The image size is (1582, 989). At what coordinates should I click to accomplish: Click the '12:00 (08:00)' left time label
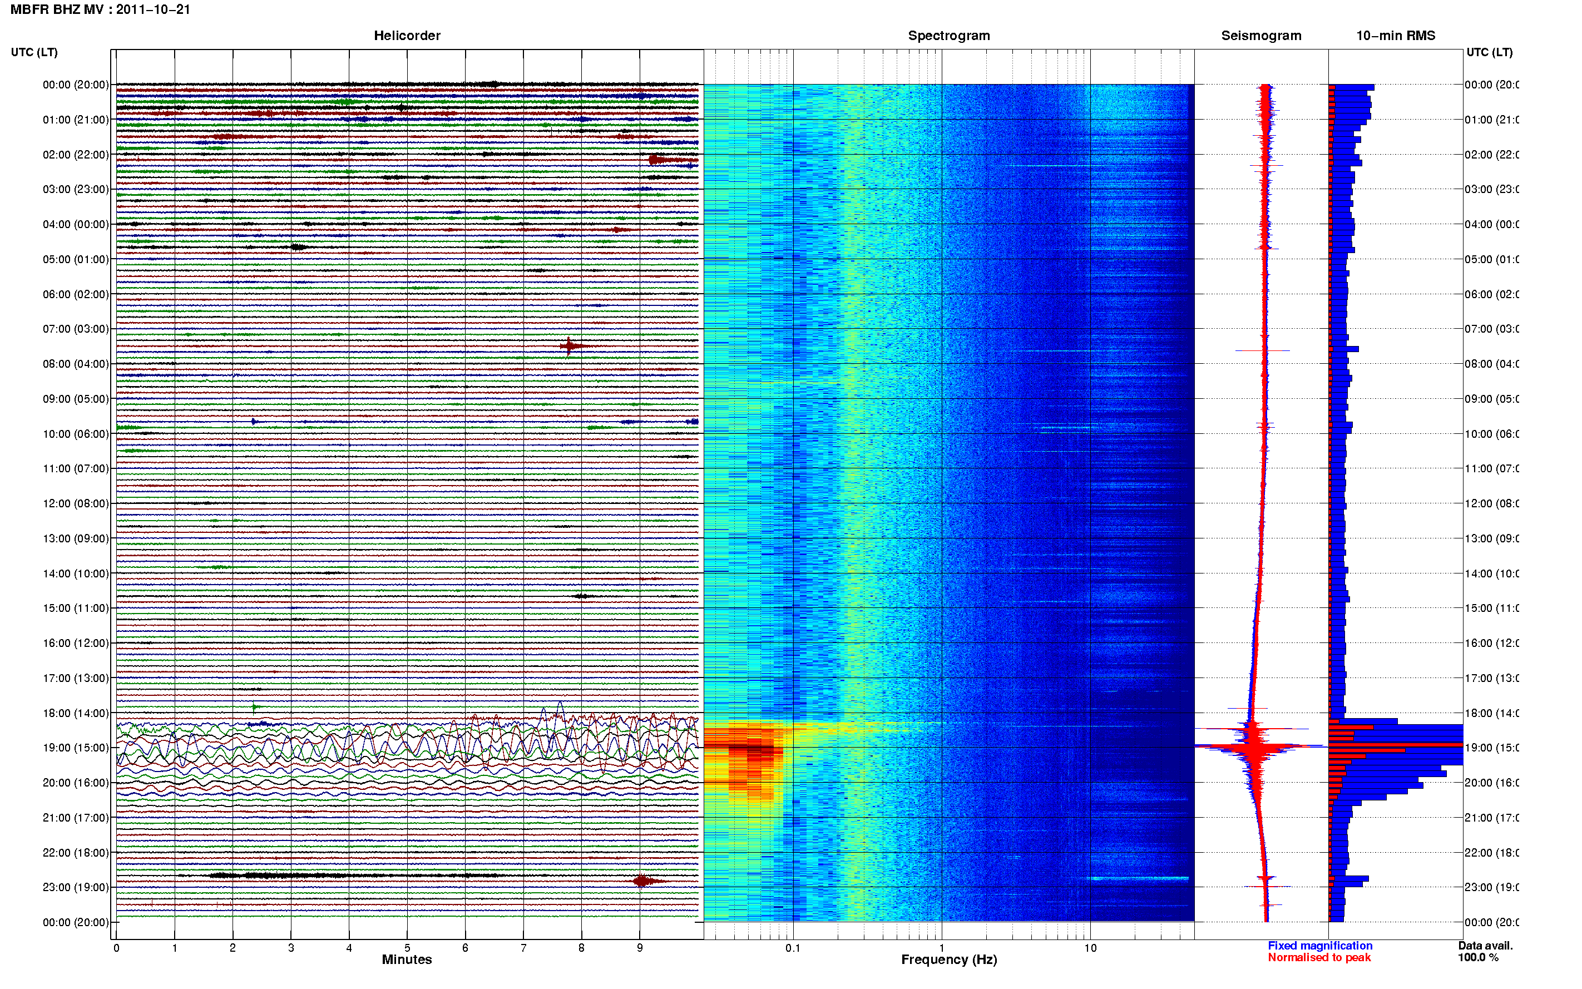click(76, 503)
